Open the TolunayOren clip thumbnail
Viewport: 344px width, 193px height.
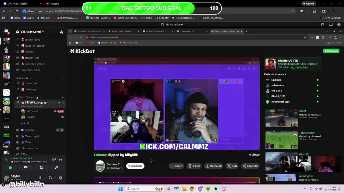[281, 140]
